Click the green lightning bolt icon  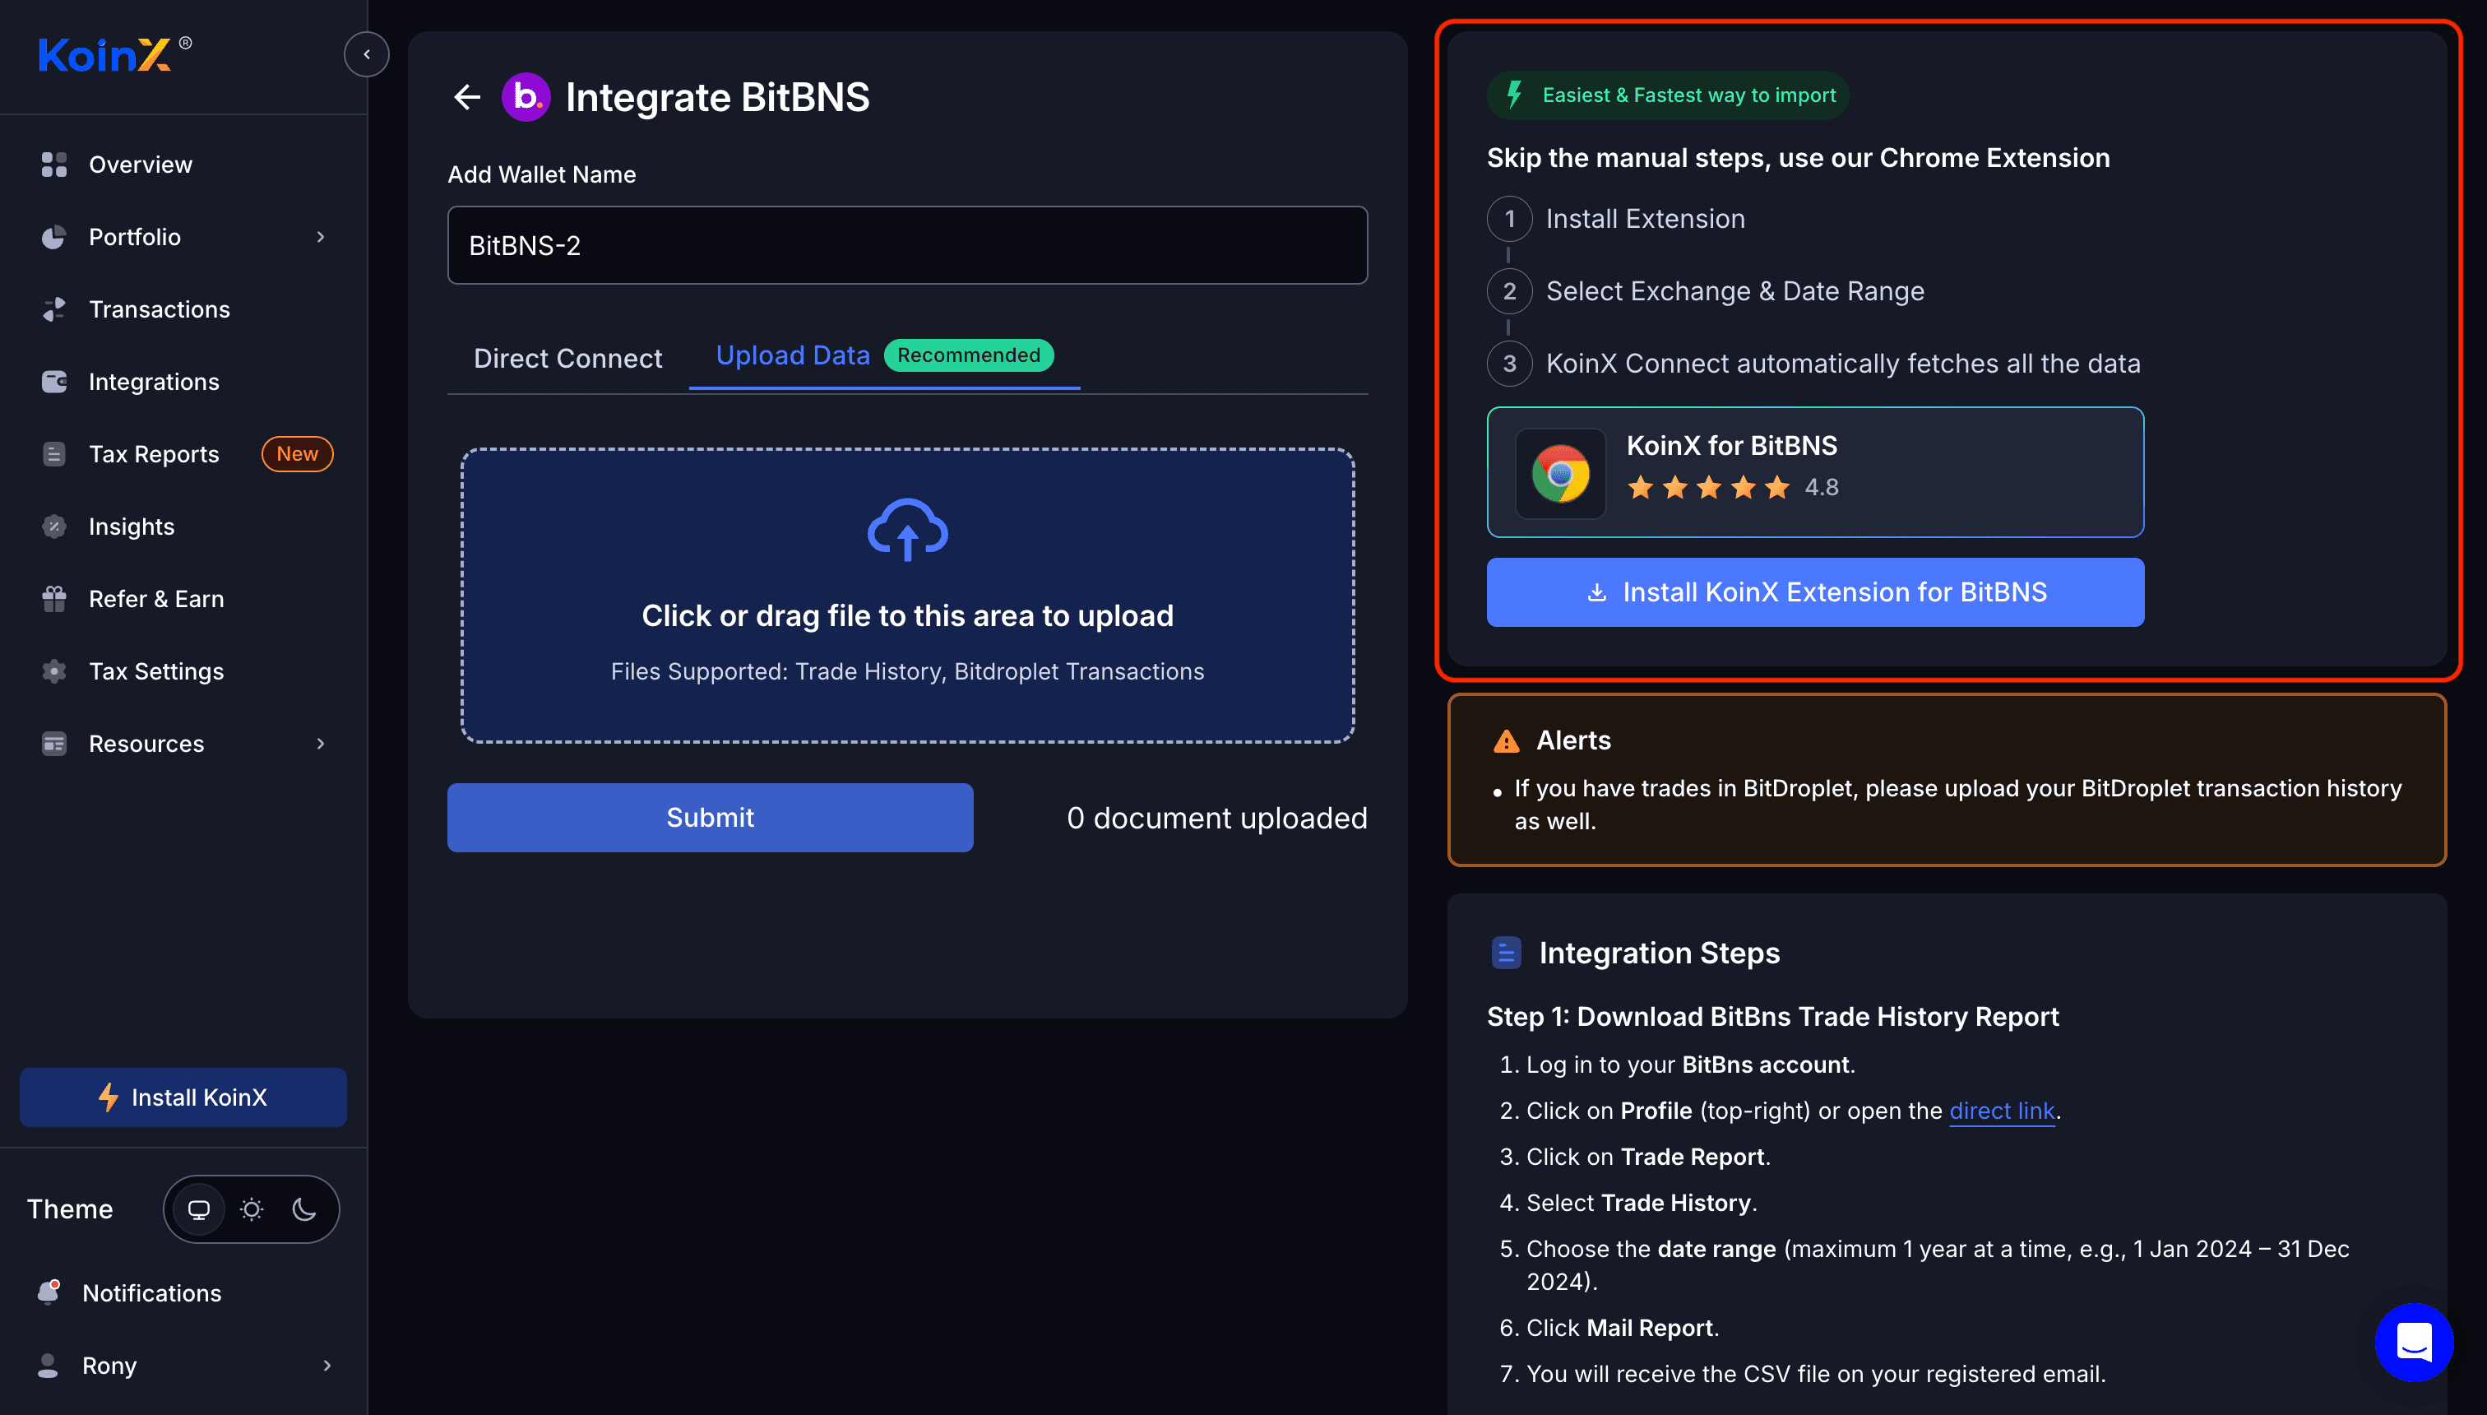pyautogui.click(x=1513, y=95)
